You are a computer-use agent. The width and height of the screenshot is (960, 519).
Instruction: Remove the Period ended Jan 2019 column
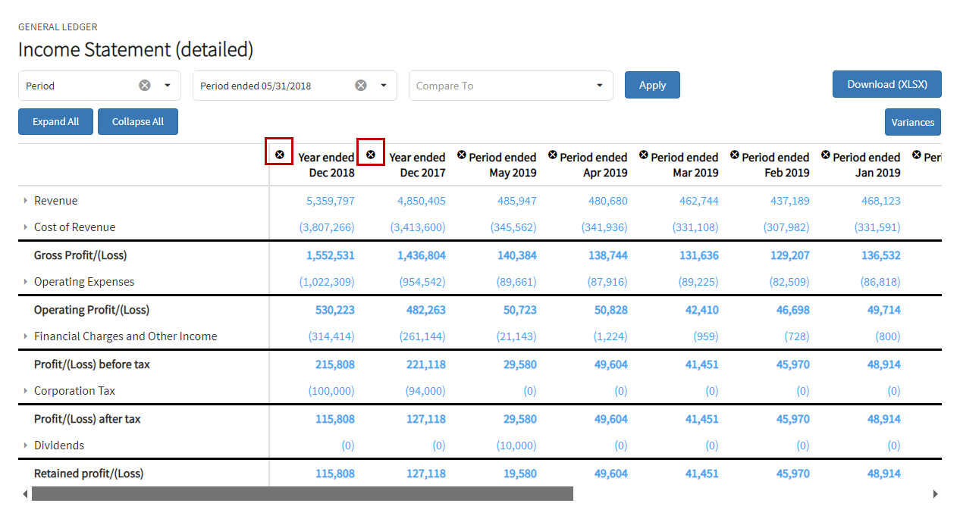coord(826,155)
